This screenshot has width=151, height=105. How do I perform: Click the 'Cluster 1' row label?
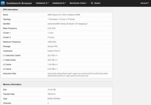(x=7, y=33)
